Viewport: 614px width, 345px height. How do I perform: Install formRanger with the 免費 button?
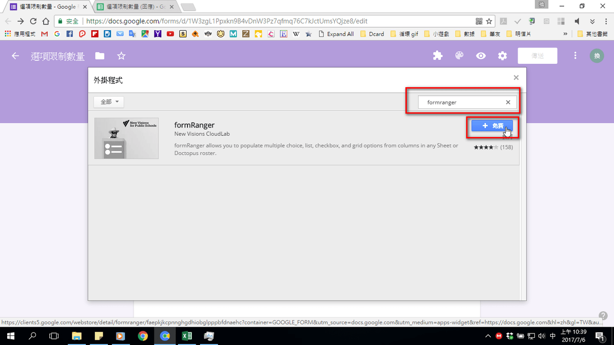coord(492,126)
